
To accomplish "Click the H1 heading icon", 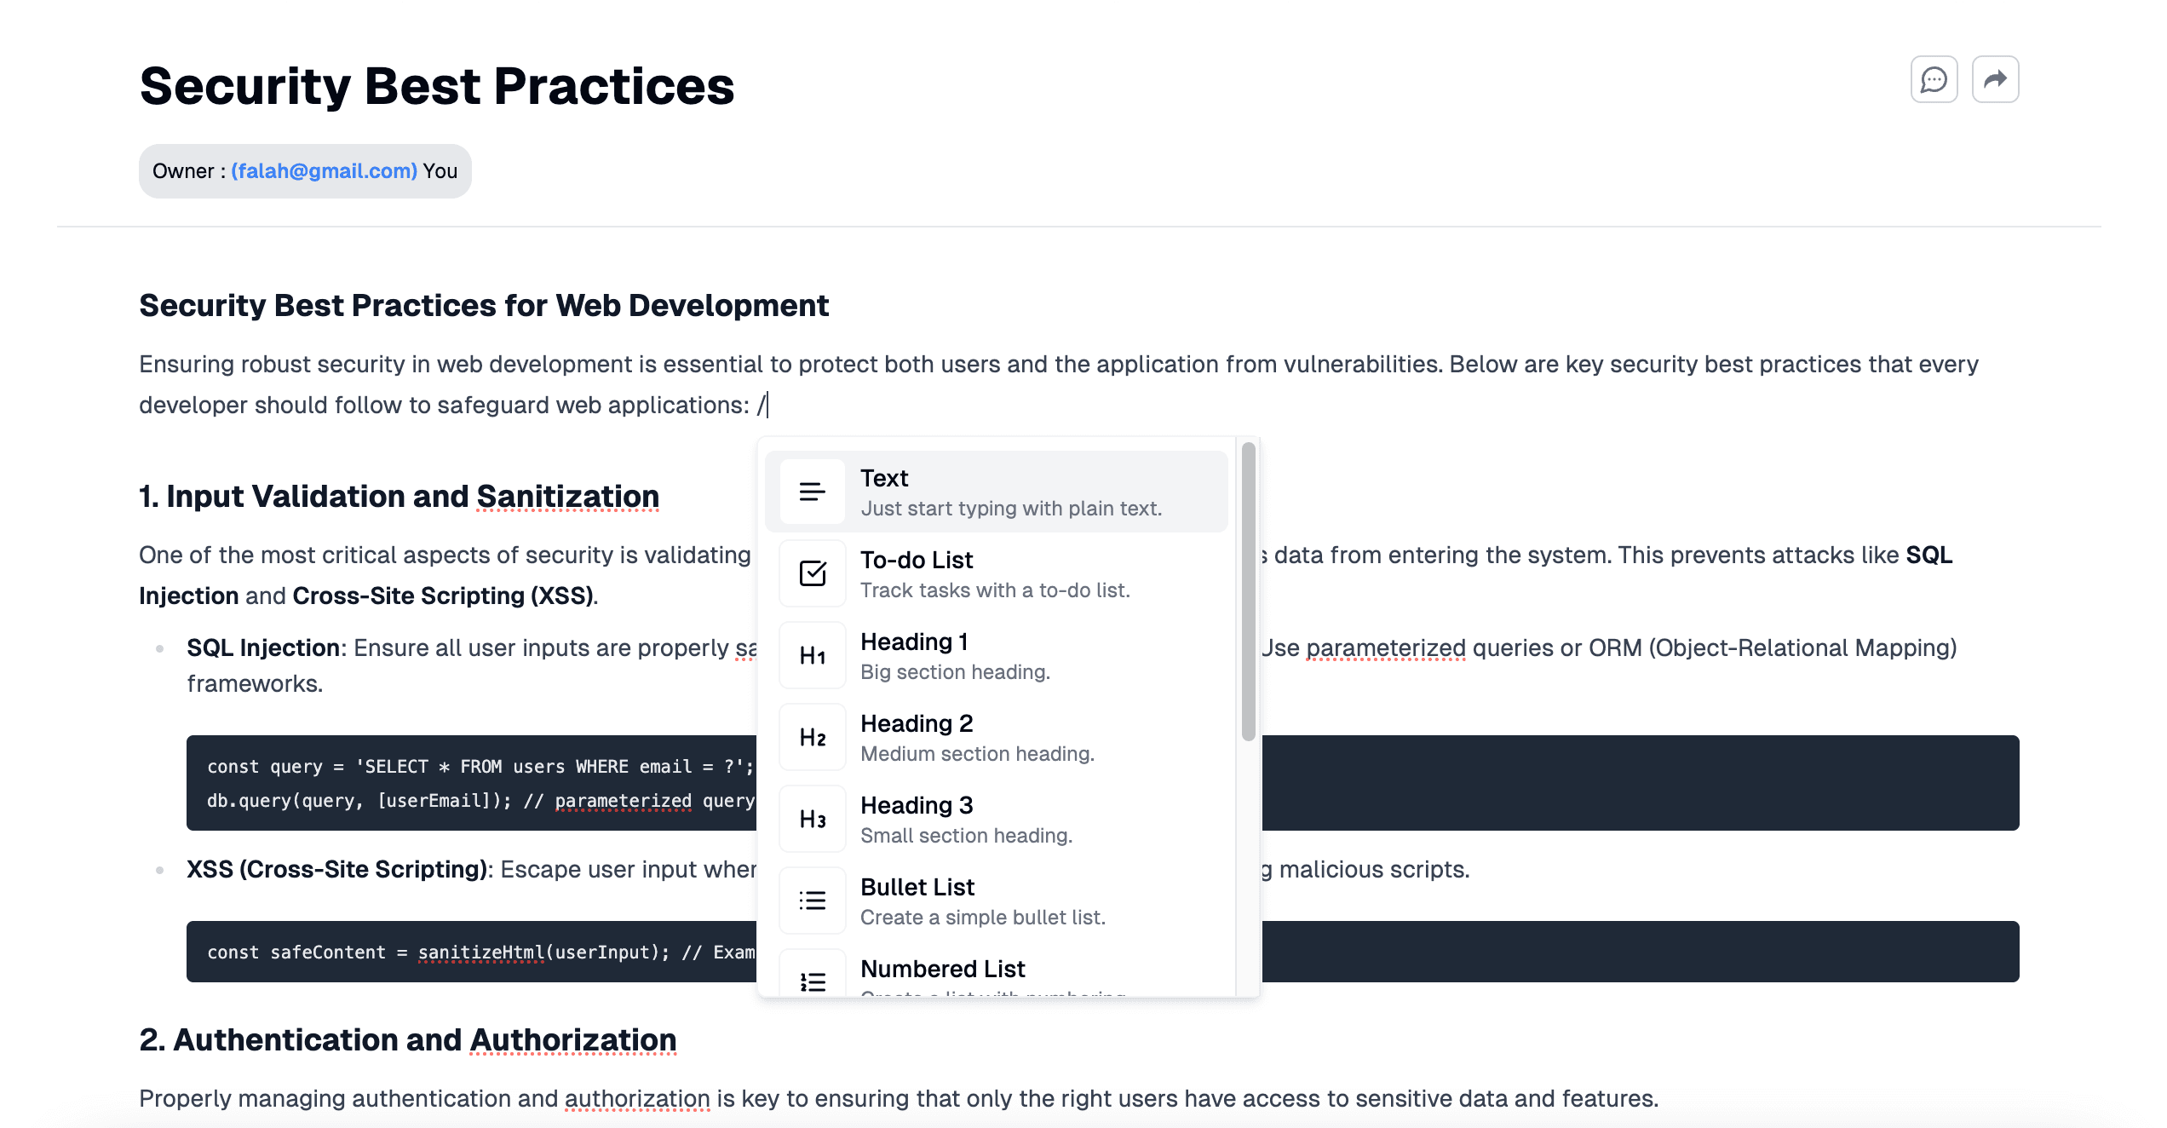I will [x=812, y=655].
